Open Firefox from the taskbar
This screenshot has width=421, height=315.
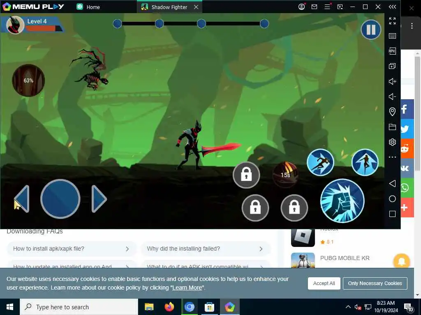pyautogui.click(x=169, y=307)
